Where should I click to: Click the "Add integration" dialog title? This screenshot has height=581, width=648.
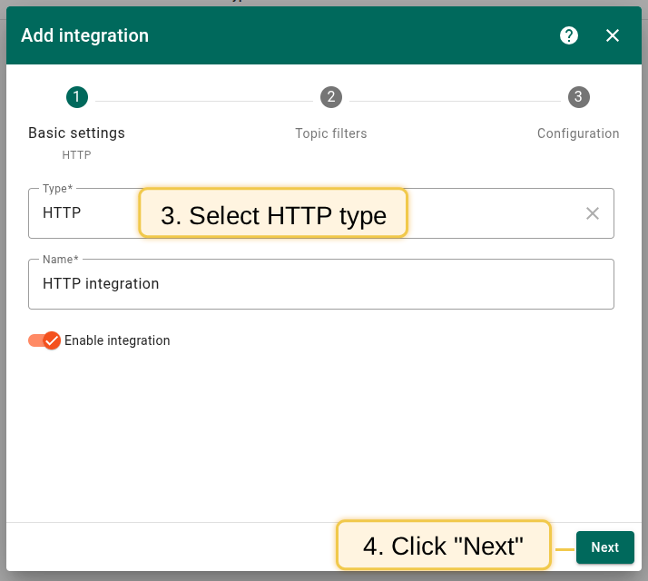[x=85, y=35]
